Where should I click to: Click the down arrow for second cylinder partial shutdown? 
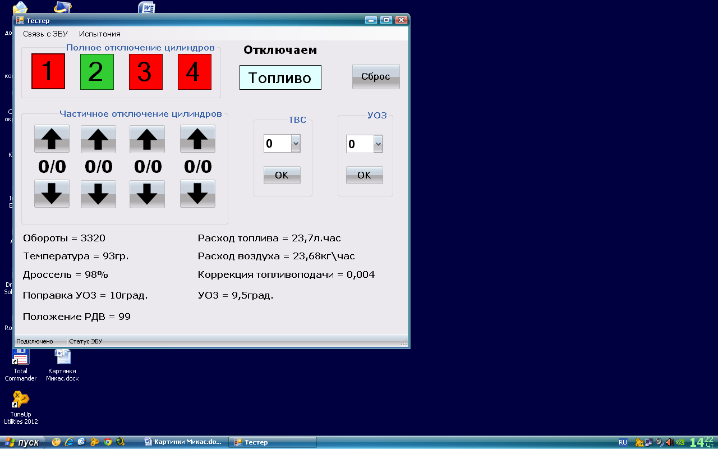click(99, 194)
